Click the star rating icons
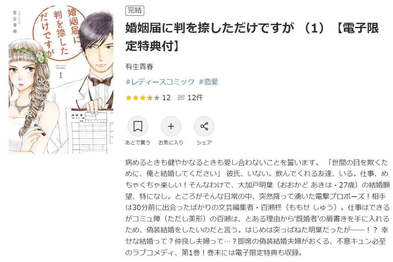Screen dimensions: 393x262 143,98
